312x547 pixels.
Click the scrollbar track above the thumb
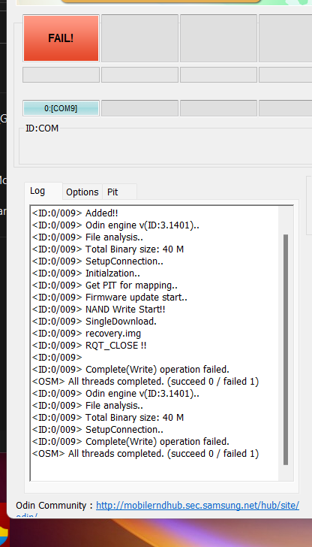(x=286, y=220)
